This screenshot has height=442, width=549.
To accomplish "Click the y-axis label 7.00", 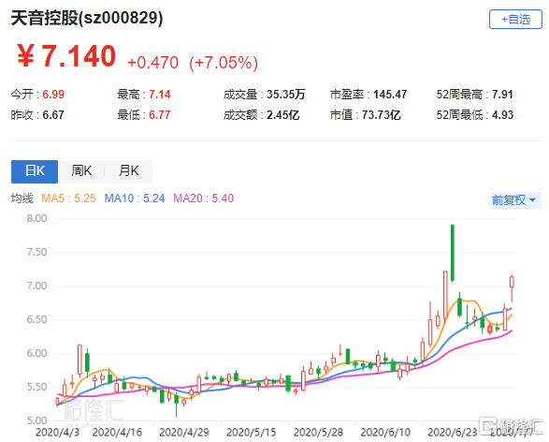I will pos(36,286).
